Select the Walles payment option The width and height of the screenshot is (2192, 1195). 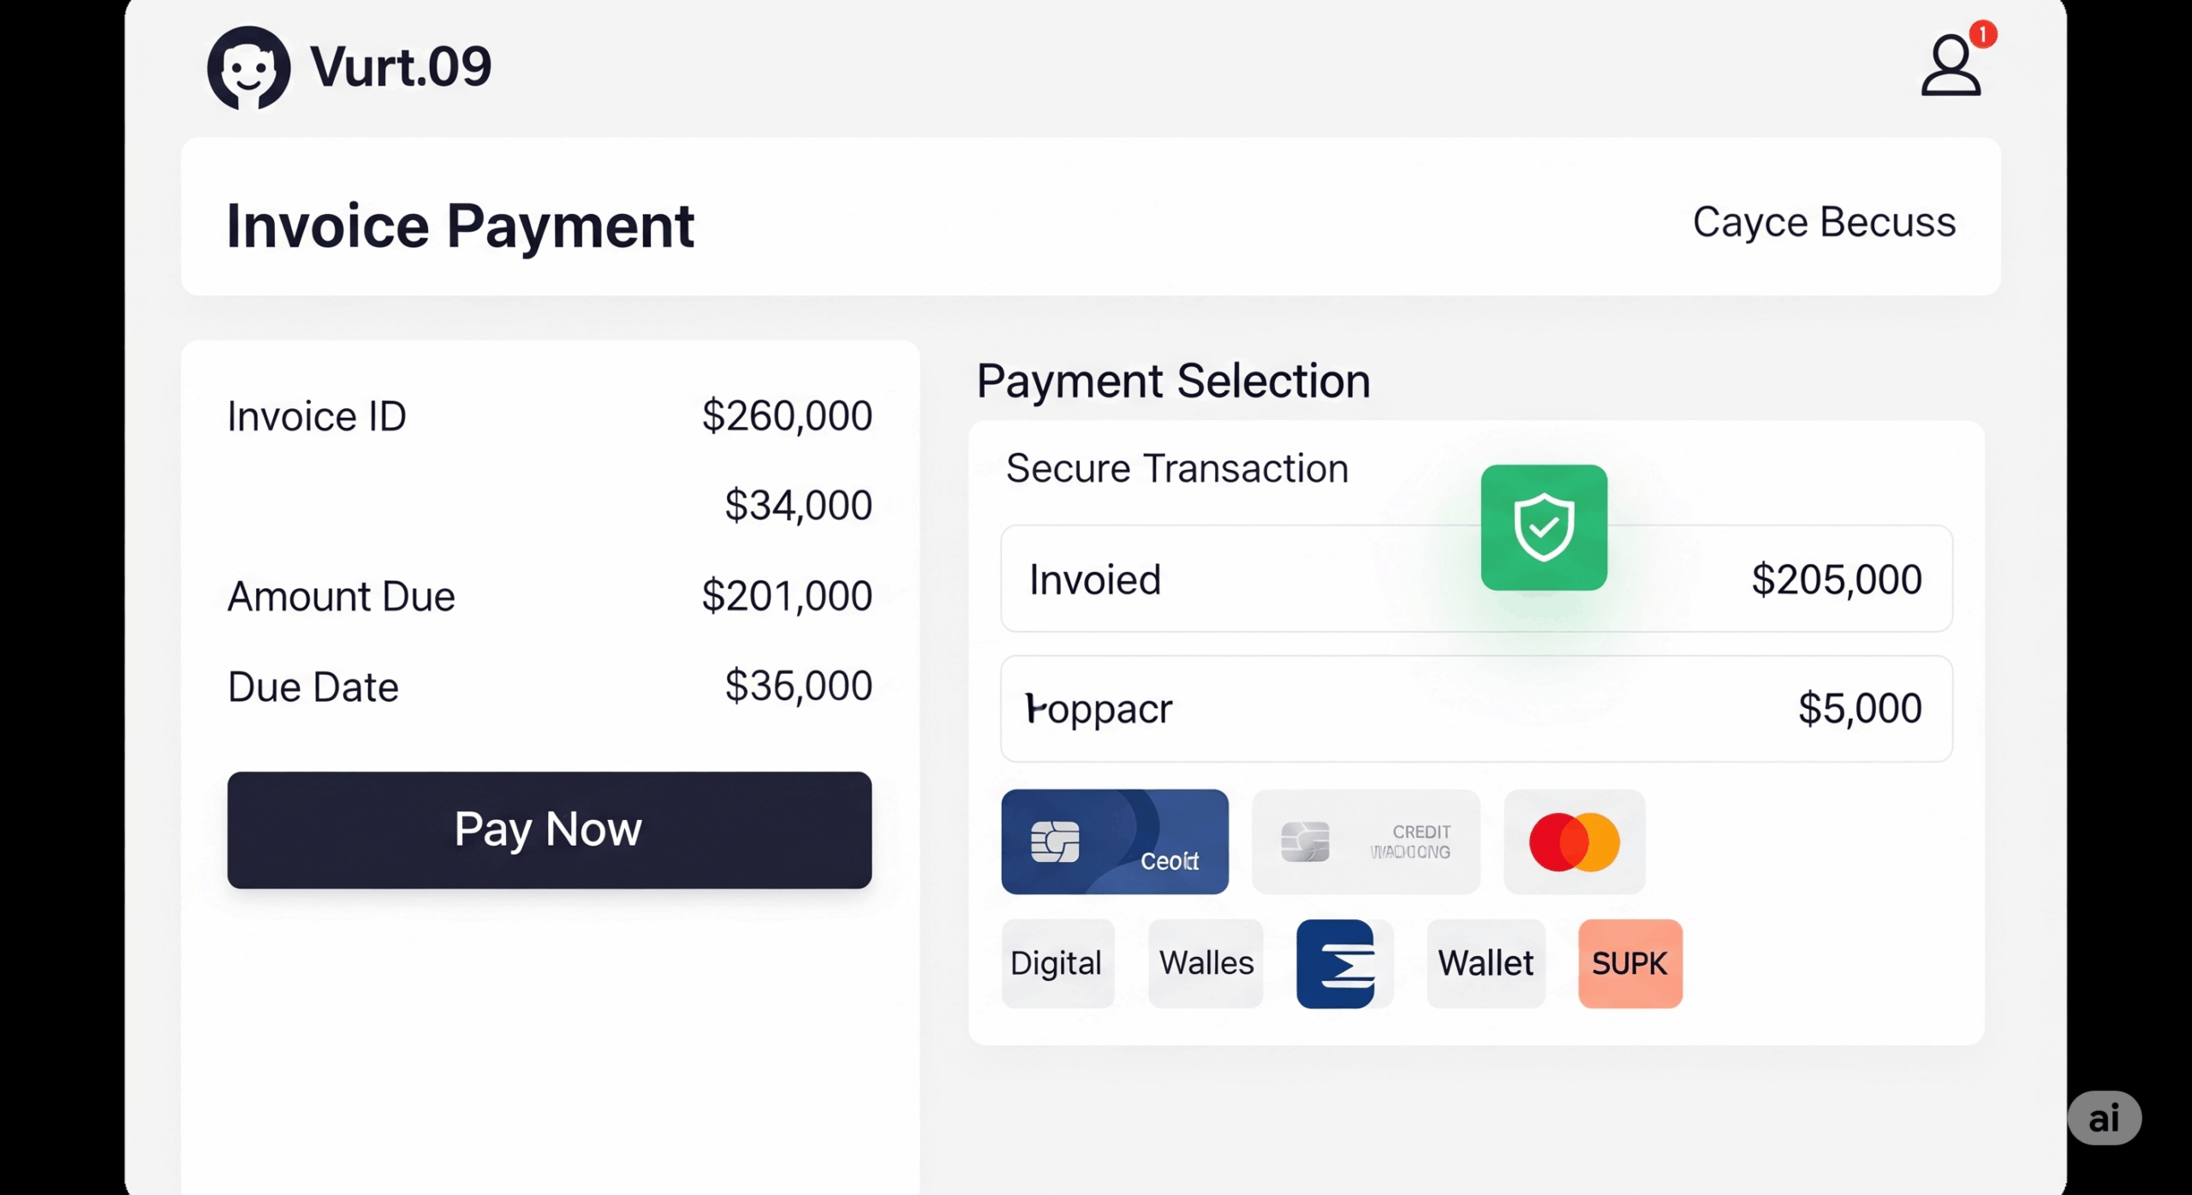pos(1206,964)
